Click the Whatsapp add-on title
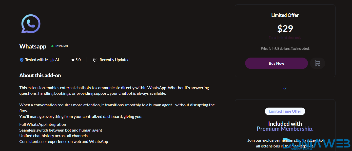This screenshot has height=151, width=352. (33, 46)
